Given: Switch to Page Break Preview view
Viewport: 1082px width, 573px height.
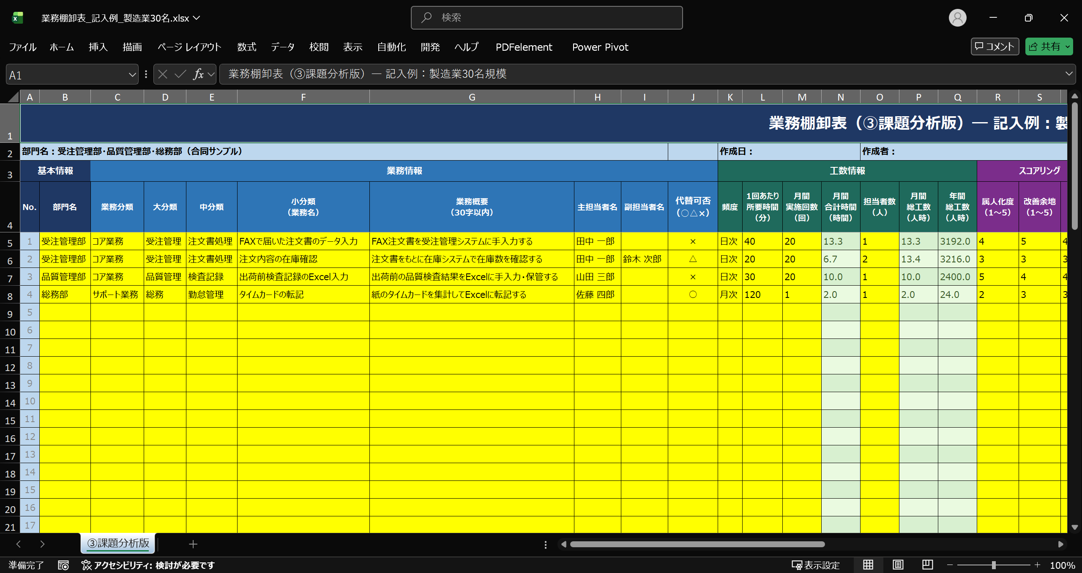Looking at the screenshot, I should click(x=927, y=565).
